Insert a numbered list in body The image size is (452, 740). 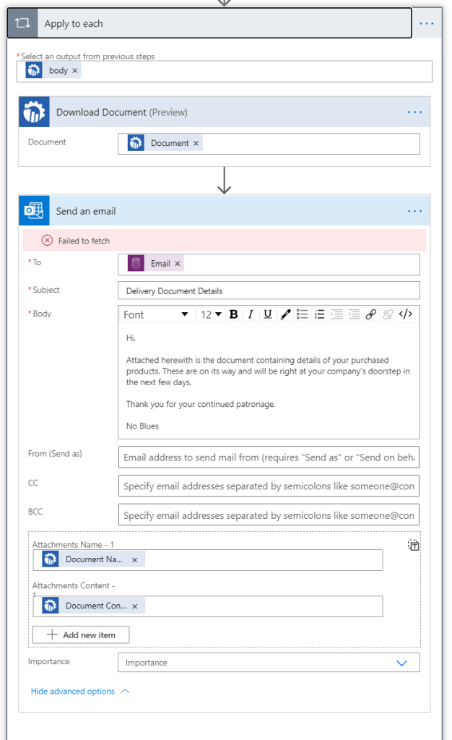(320, 314)
